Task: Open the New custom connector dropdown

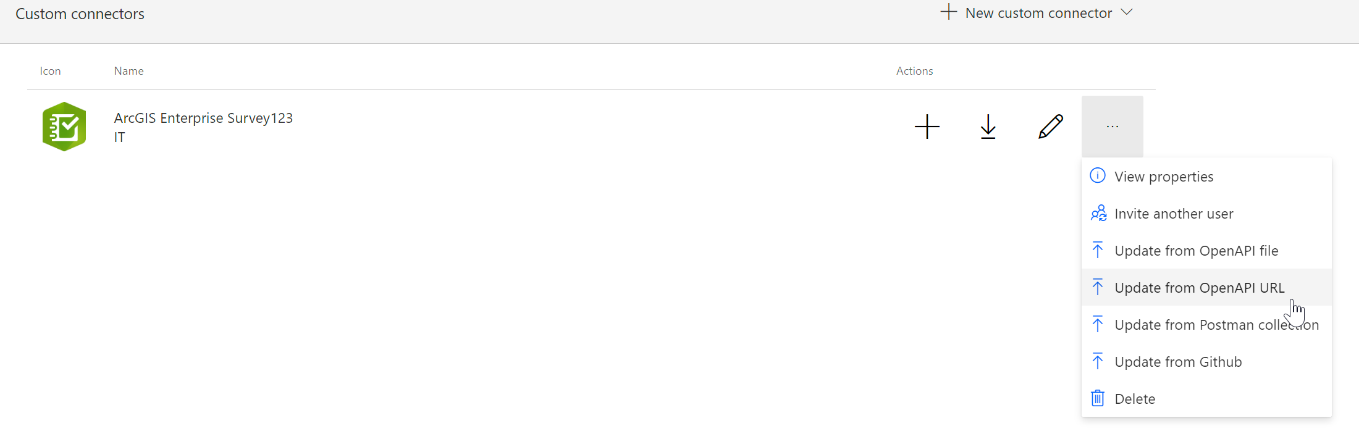Action: 1038,13
